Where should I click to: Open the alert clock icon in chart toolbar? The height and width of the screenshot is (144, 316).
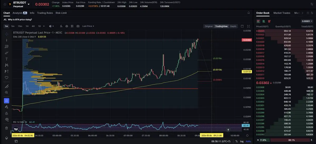[x=67, y=26]
